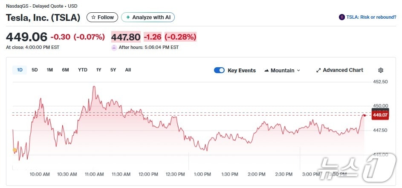The image size is (402, 188).
Task: Show All time range data
Action: point(128,70)
